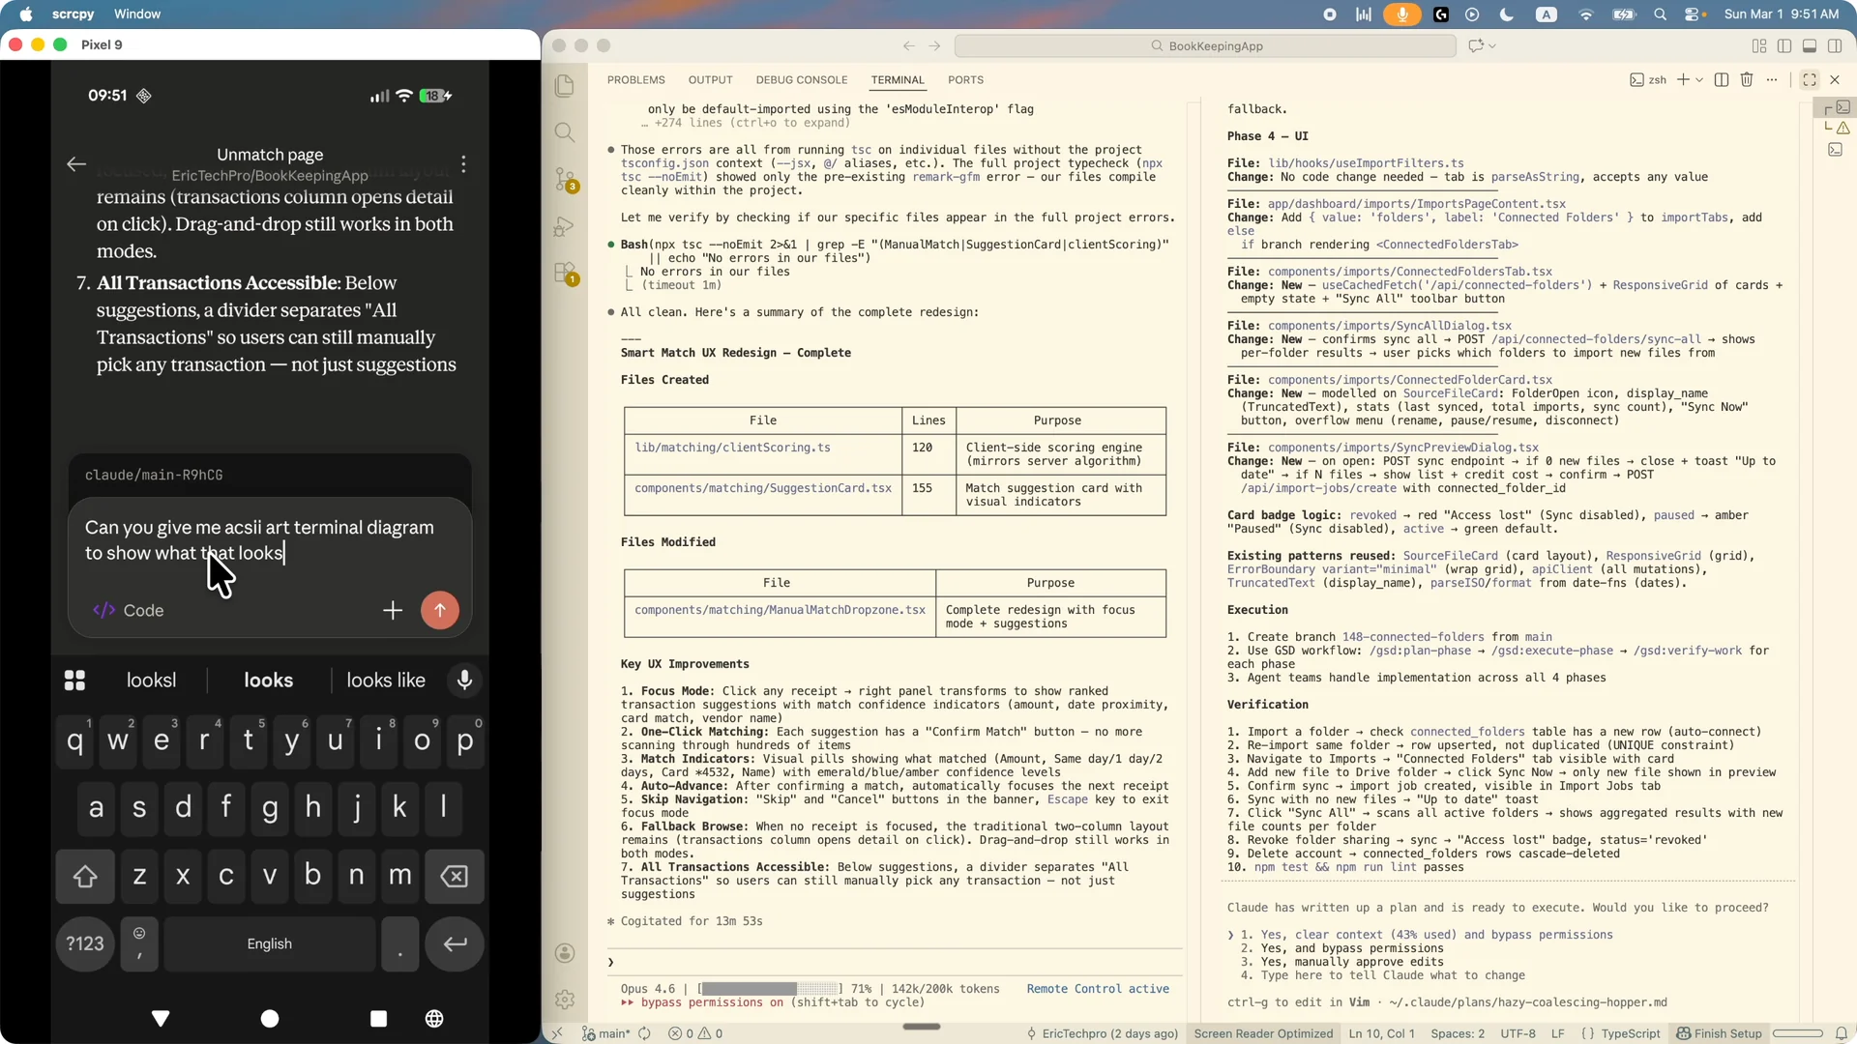
Task: Kill terminal with the trash icon
Action: 1747,80
